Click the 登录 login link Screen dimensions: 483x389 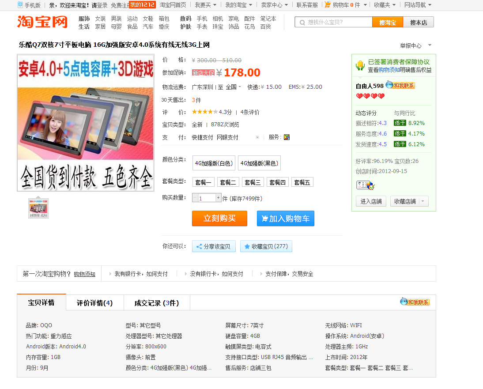(102, 5)
